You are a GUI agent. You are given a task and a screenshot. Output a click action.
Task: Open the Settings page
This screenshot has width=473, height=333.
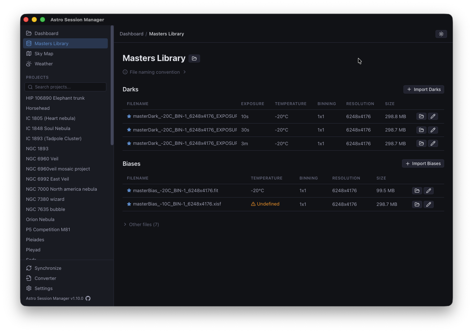[x=43, y=288]
